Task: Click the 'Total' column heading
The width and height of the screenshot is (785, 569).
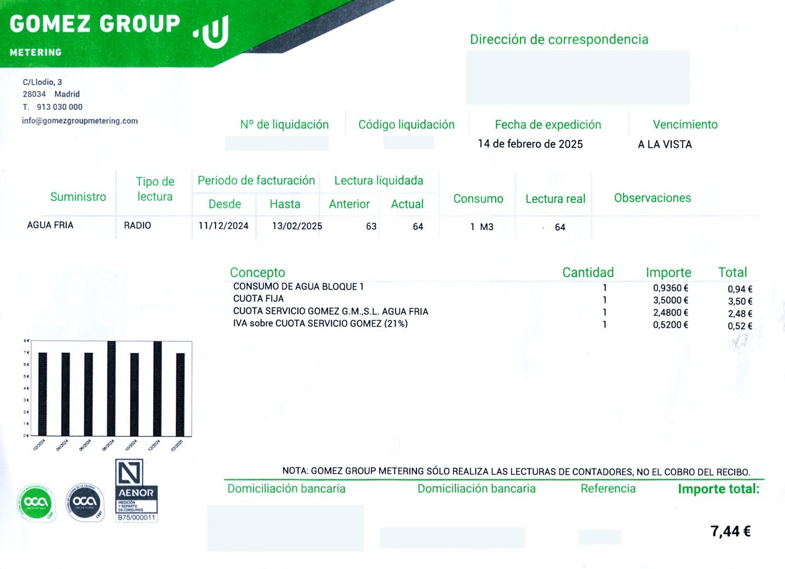Action: pyautogui.click(x=732, y=273)
